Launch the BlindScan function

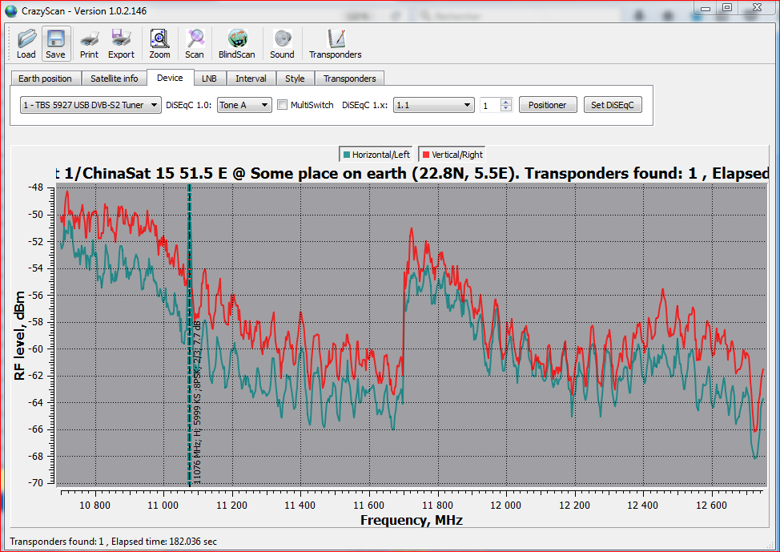pos(236,43)
